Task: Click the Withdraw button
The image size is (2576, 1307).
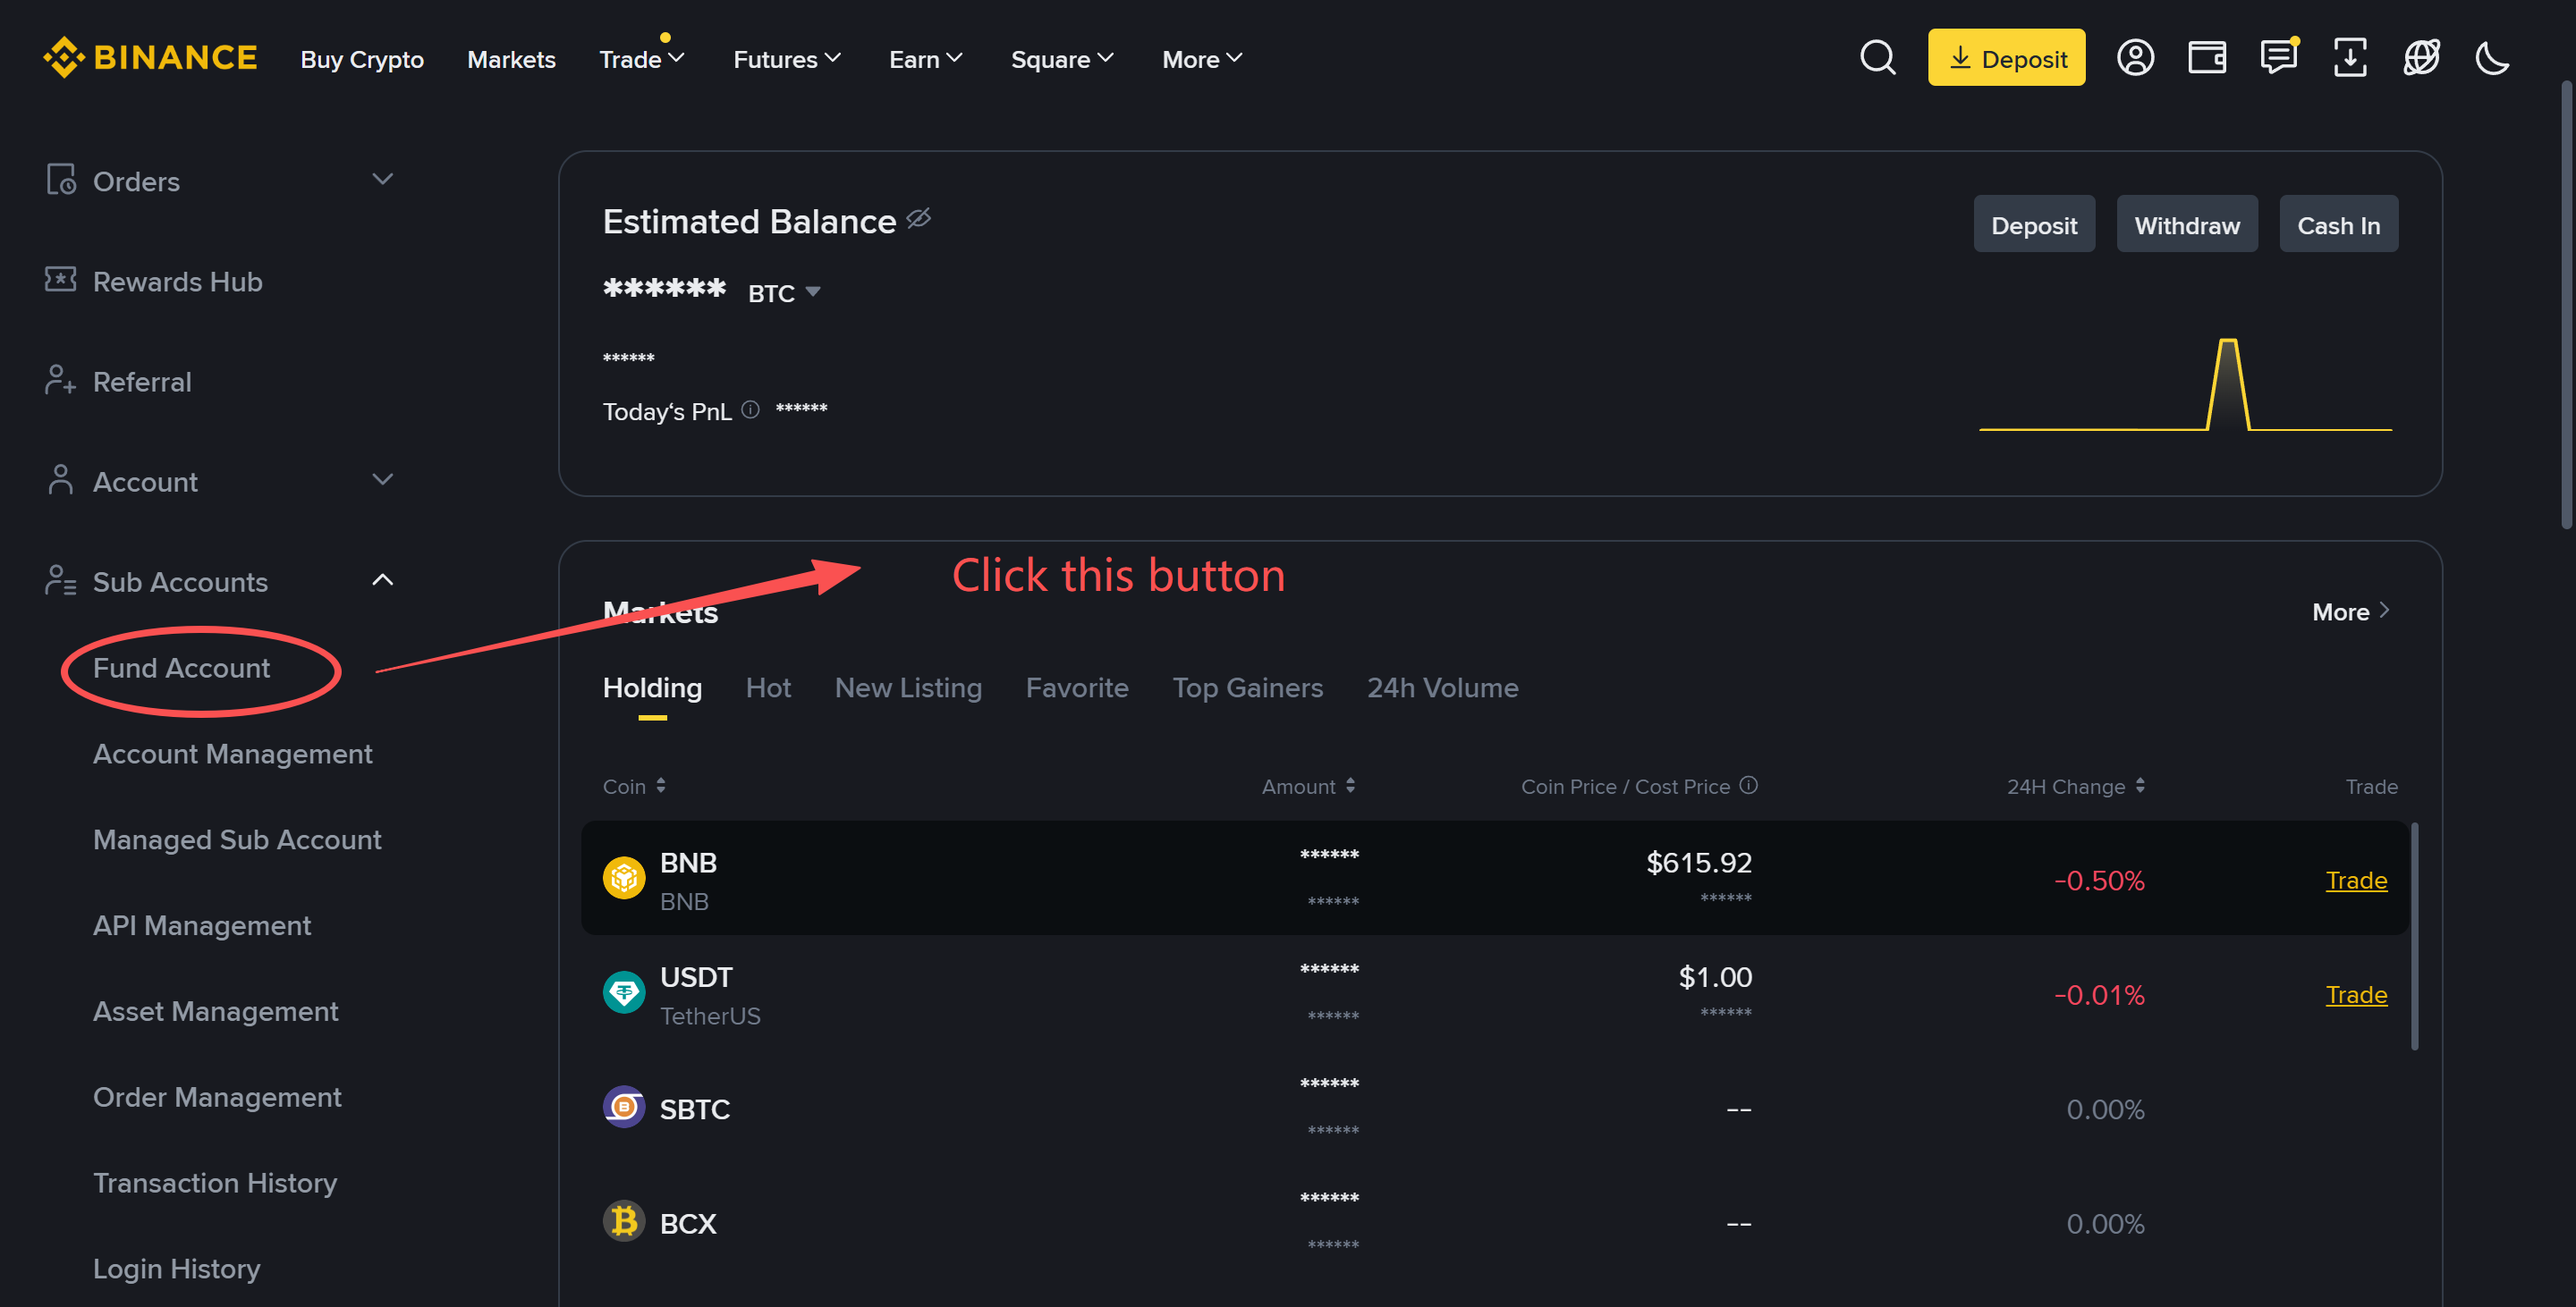Action: [x=2186, y=224]
